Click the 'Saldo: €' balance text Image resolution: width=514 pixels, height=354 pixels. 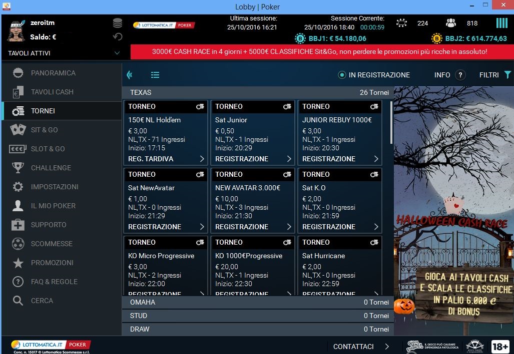43,37
